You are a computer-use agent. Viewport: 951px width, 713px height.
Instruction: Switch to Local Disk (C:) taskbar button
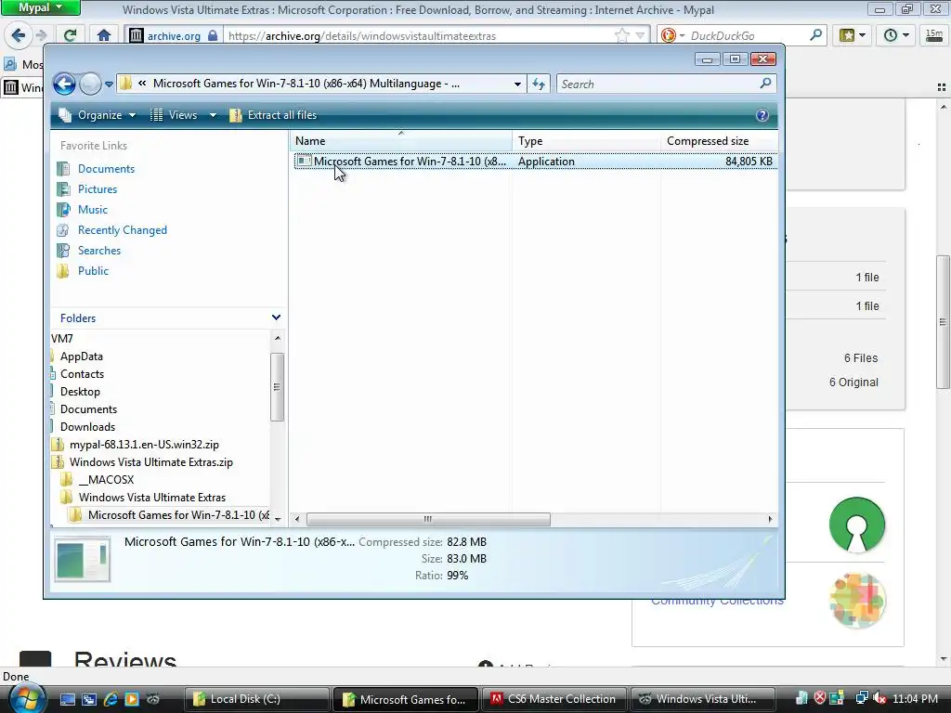(256, 699)
